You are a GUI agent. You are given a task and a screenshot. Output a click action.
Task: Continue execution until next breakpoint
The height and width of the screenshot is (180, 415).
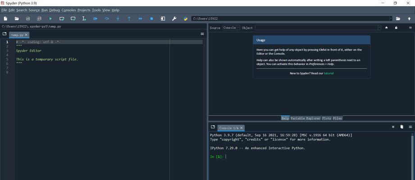[x=141, y=19]
